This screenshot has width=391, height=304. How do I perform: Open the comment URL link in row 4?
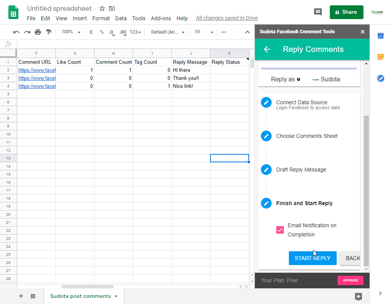coord(37,86)
